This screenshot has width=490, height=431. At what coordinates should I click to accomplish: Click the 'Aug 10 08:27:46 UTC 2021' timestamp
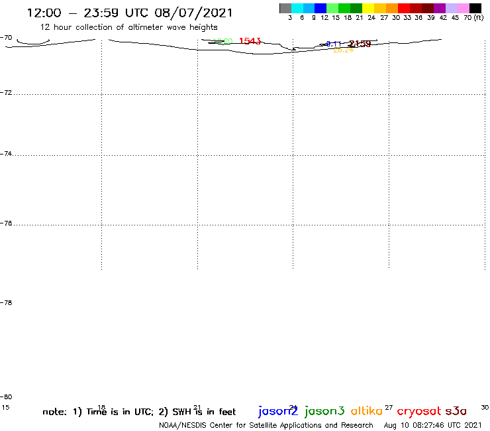[x=432, y=426]
